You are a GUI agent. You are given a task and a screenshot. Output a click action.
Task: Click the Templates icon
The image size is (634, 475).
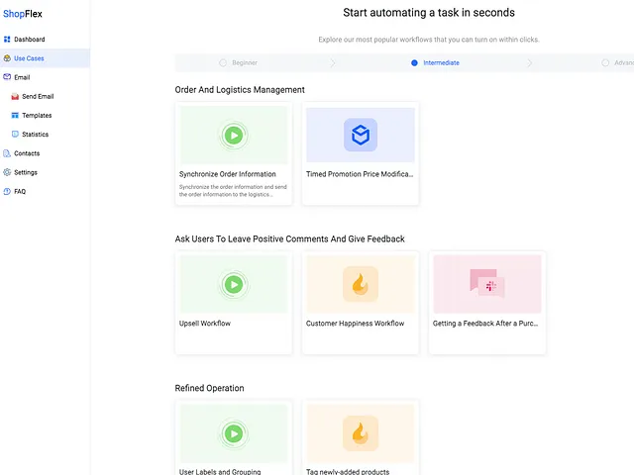(x=15, y=116)
